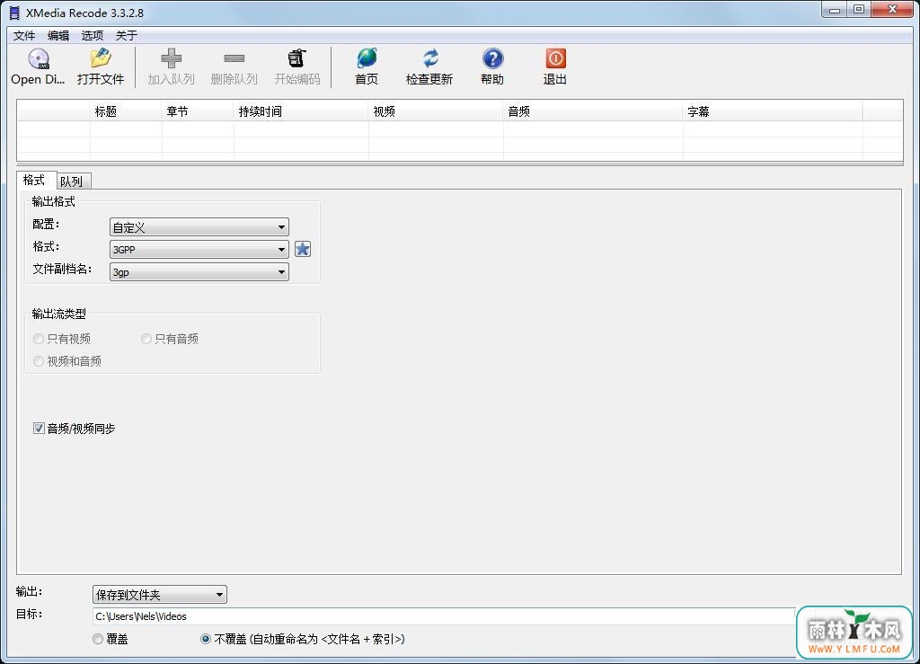Click the 删除队列 minus icon

tap(234, 58)
